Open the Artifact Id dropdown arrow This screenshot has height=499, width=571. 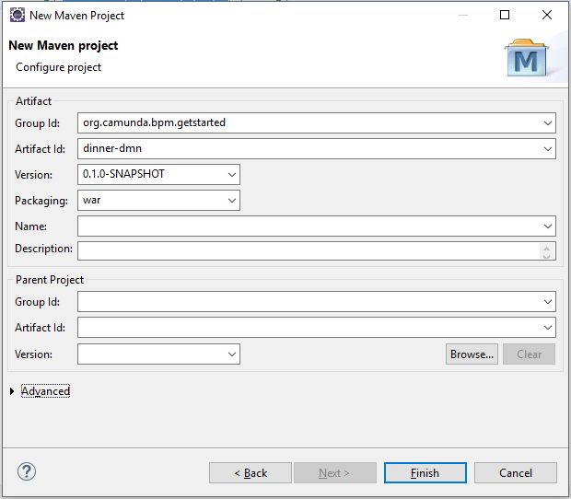[548, 148]
